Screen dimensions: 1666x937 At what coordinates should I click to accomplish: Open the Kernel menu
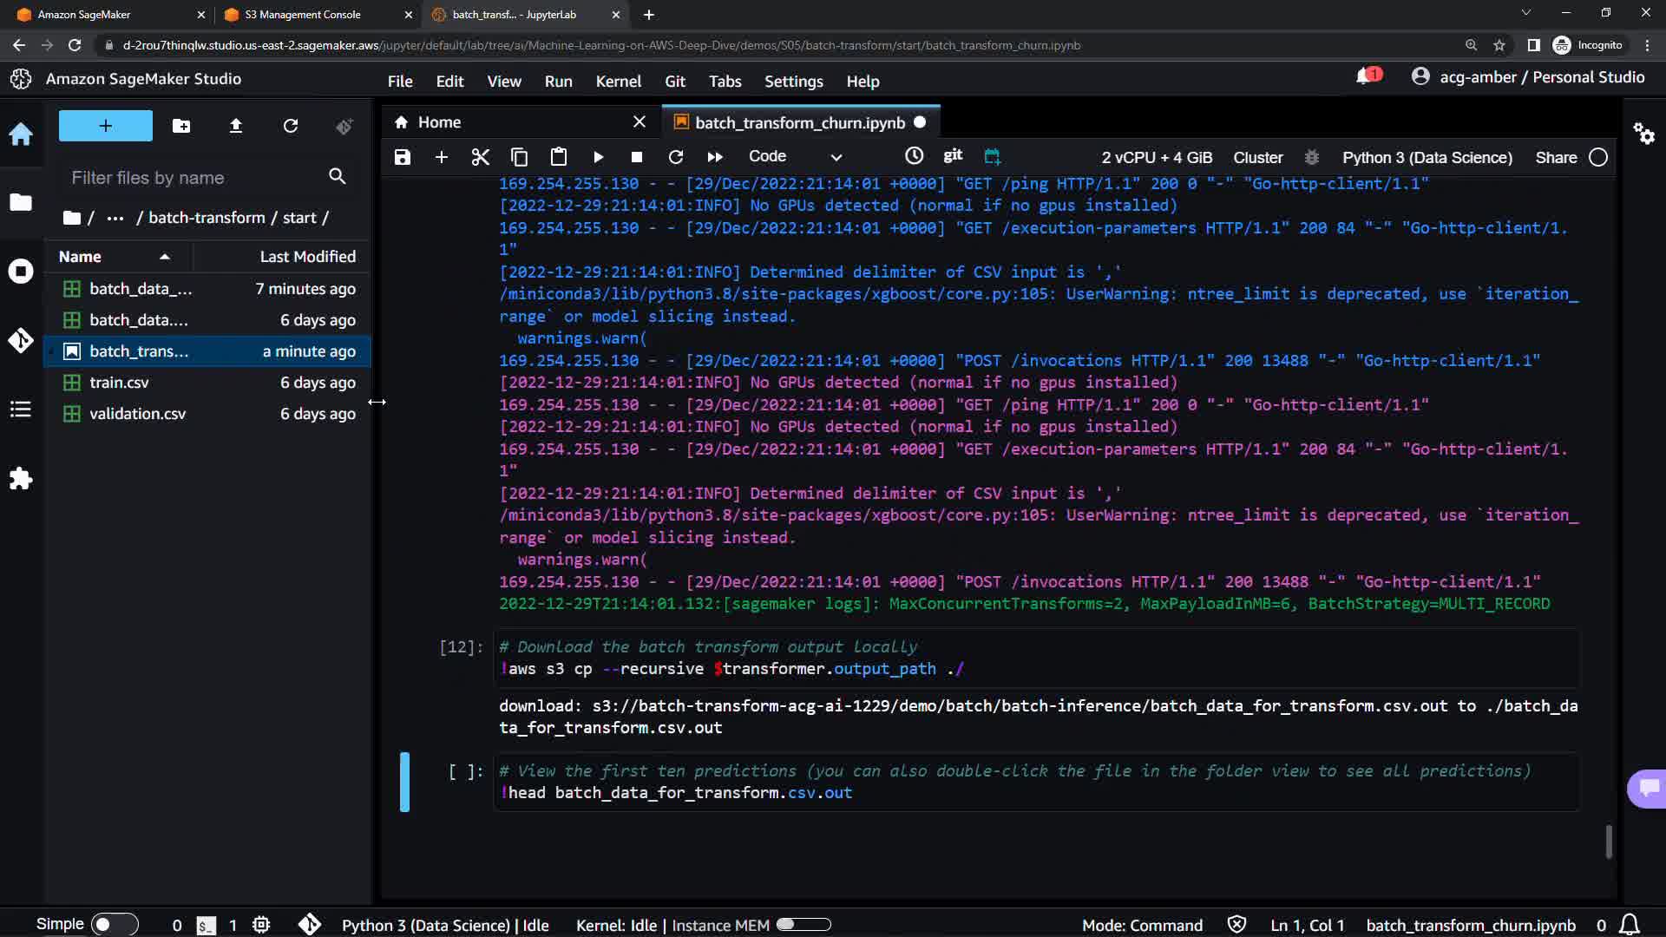click(x=618, y=81)
